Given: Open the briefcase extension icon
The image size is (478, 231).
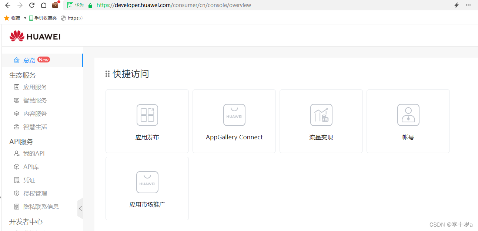Looking at the screenshot, I should [x=56, y=5].
